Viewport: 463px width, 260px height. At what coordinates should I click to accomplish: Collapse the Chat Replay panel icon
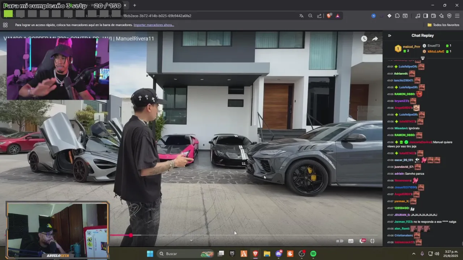coord(390,35)
